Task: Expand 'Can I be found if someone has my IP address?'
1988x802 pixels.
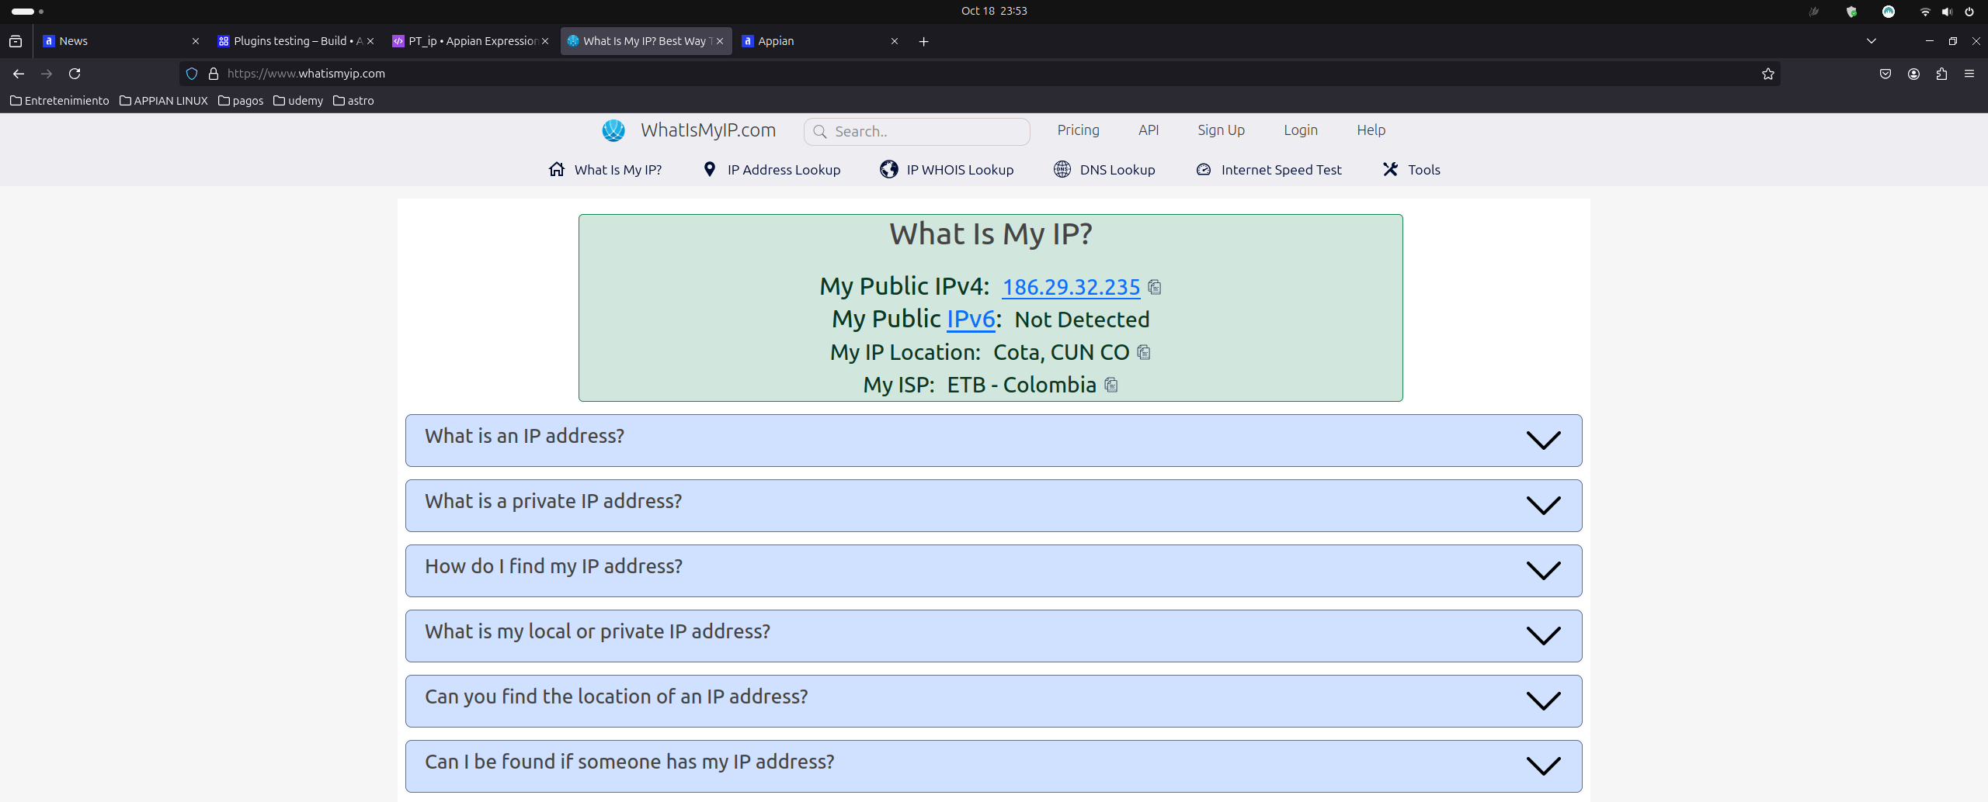Action: coord(993,766)
